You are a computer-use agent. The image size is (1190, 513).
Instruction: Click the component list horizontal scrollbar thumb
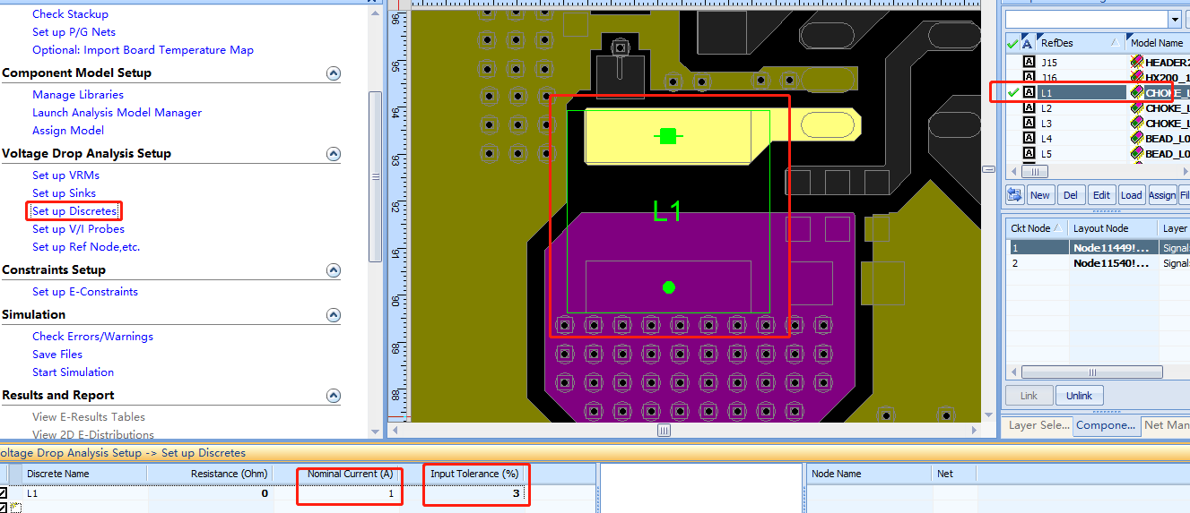[1034, 172]
